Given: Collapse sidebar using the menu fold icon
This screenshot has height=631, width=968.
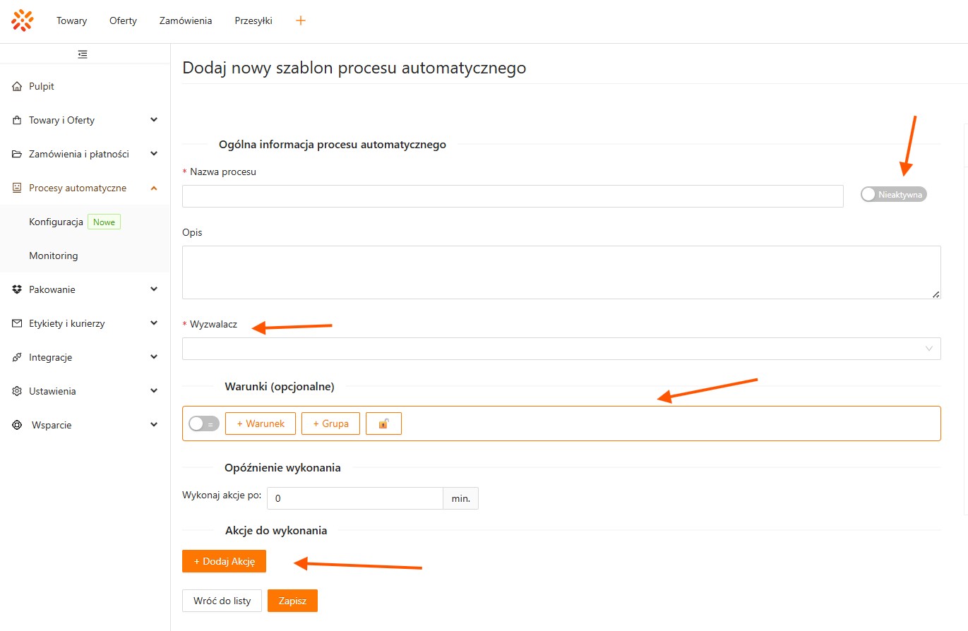Looking at the screenshot, I should [x=83, y=54].
